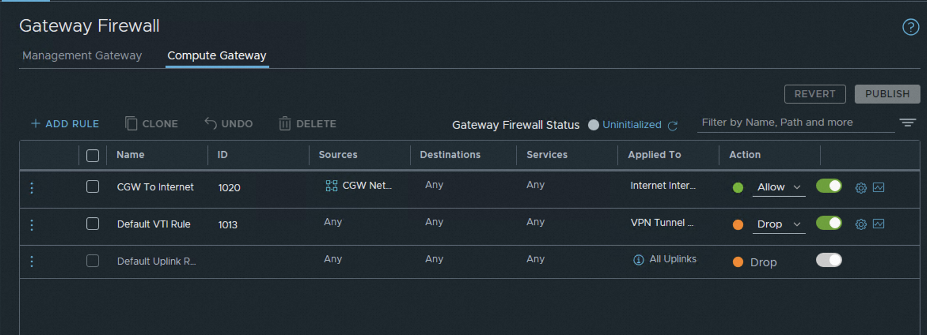Open three-dot menu for Default Uplink rule
927x335 pixels.
tap(32, 261)
